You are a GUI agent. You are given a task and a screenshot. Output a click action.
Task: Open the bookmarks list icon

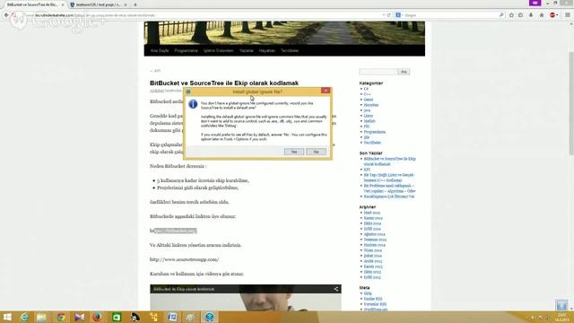tap(520, 15)
